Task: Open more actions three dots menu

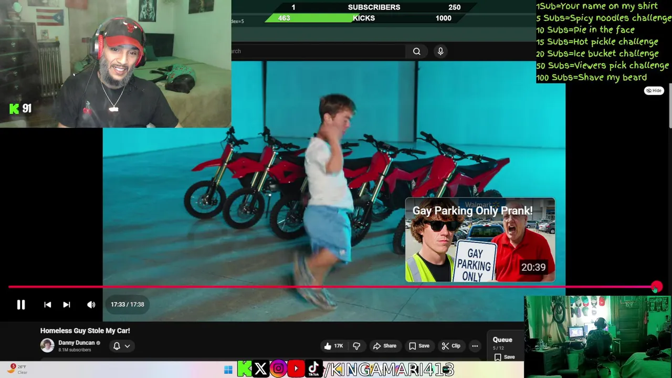Action: (x=475, y=346)
